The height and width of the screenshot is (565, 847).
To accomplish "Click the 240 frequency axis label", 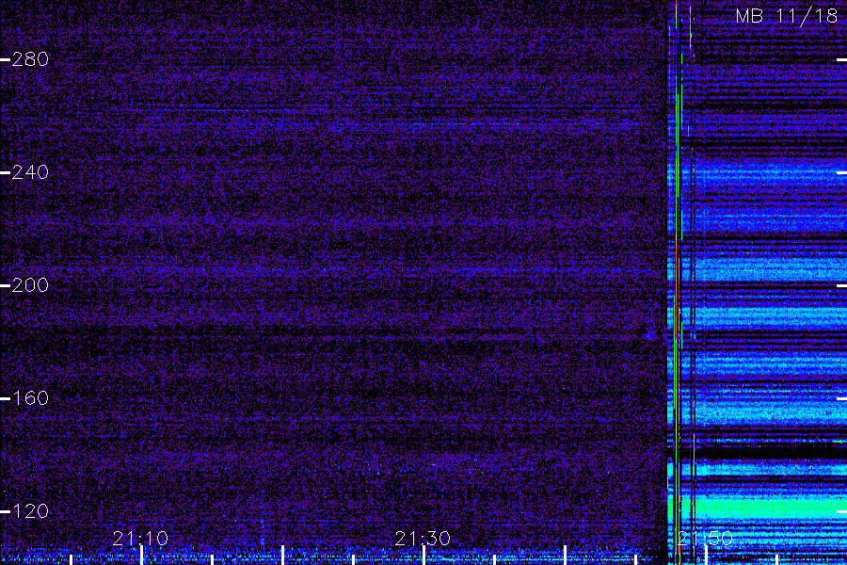I will (30, 172).
